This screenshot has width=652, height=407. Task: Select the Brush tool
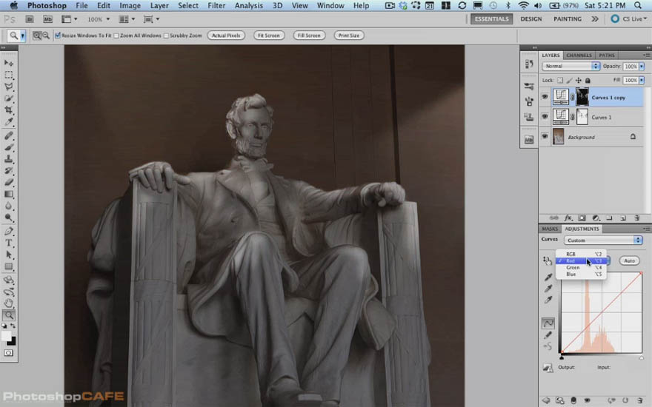pos(8,147)
